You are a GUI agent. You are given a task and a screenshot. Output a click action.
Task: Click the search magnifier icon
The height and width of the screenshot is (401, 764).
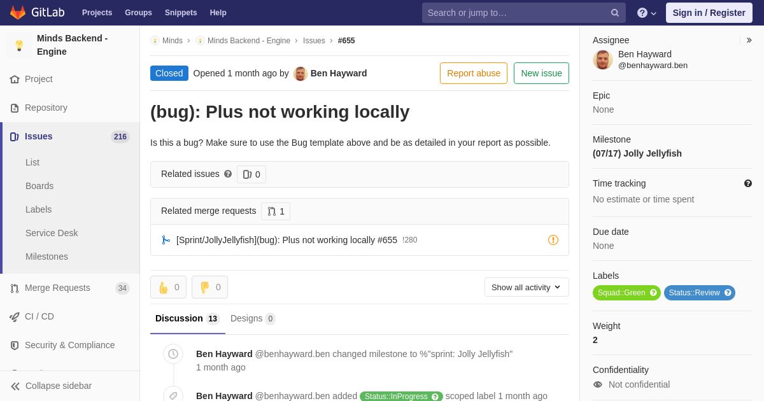pyautogui.click(x=614, y=13)
